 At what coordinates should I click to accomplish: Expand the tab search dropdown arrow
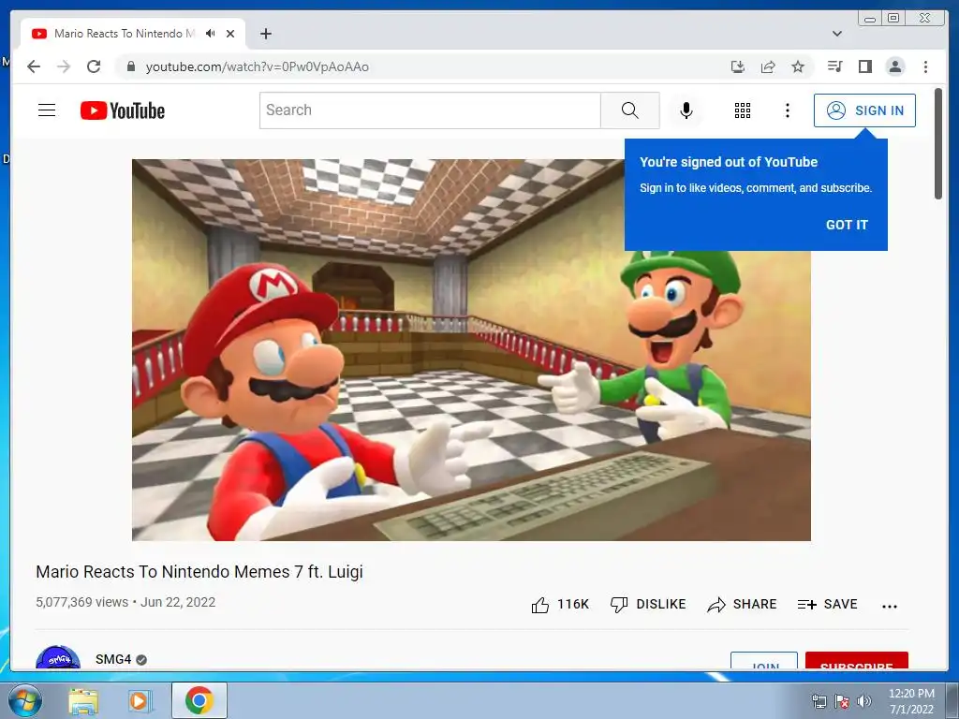(837, 34)
